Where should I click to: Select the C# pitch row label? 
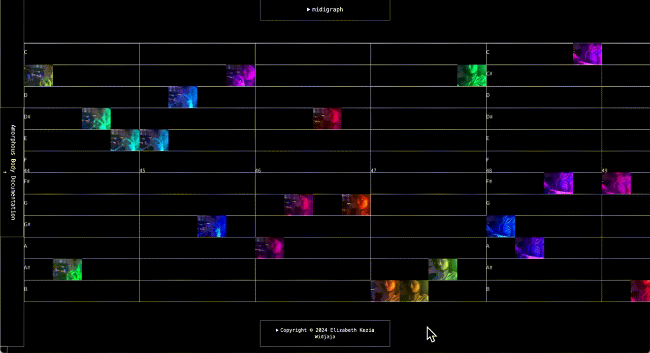click(x=489, y=74)
